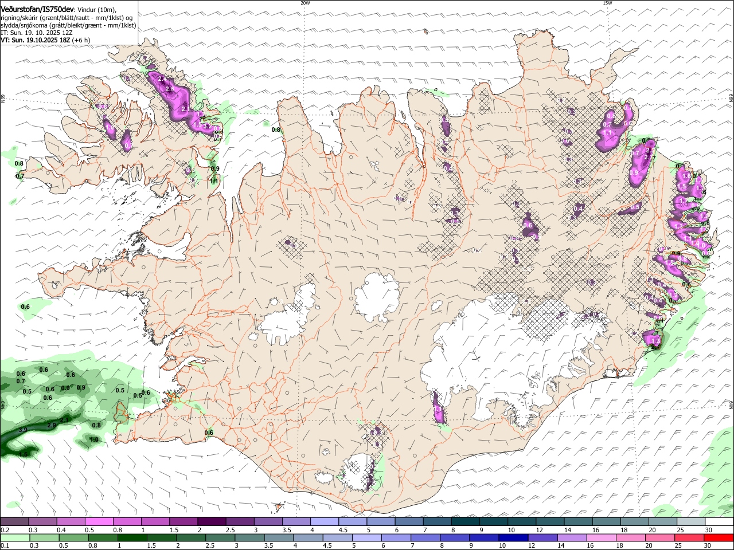
Task: Click the 3.9 rainfall value southwest of Iceland
Action: (23, 429)
